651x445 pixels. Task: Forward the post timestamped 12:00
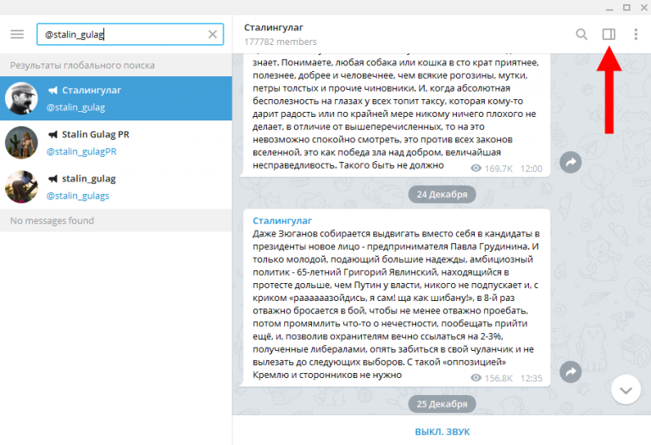pyautogui.click(x=570, y=162)
